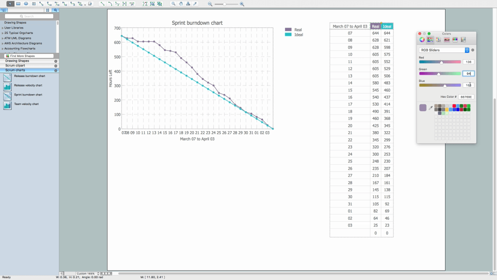Click the Find More Shapes button
The height and width of the screenshot is (280, 497).
pyautogui.click(x=26, y=56)
